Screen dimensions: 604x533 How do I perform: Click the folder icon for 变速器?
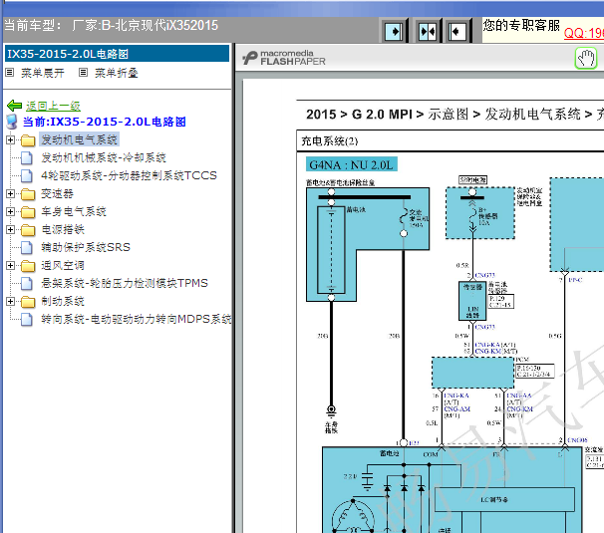[28, 194]
